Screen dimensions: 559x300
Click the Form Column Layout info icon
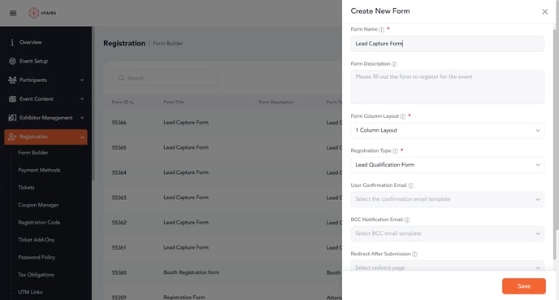pyautogui.click(x=402, y=116)
